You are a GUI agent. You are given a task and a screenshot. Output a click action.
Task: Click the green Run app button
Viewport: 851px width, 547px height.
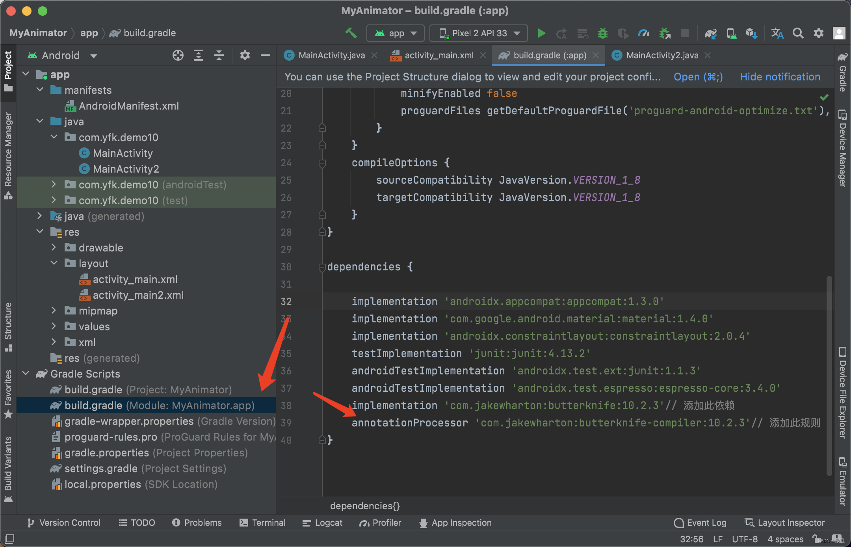tap(542, 33)
